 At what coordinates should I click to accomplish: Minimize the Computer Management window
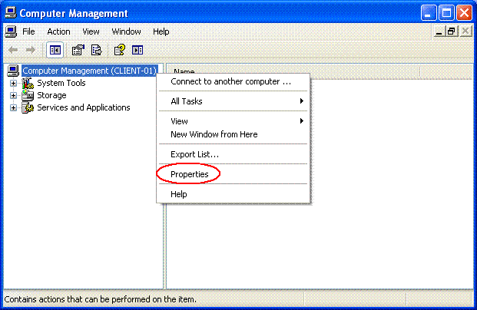[x=429, y=13]
